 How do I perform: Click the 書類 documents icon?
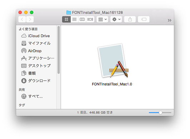click(x=24, y=73)
